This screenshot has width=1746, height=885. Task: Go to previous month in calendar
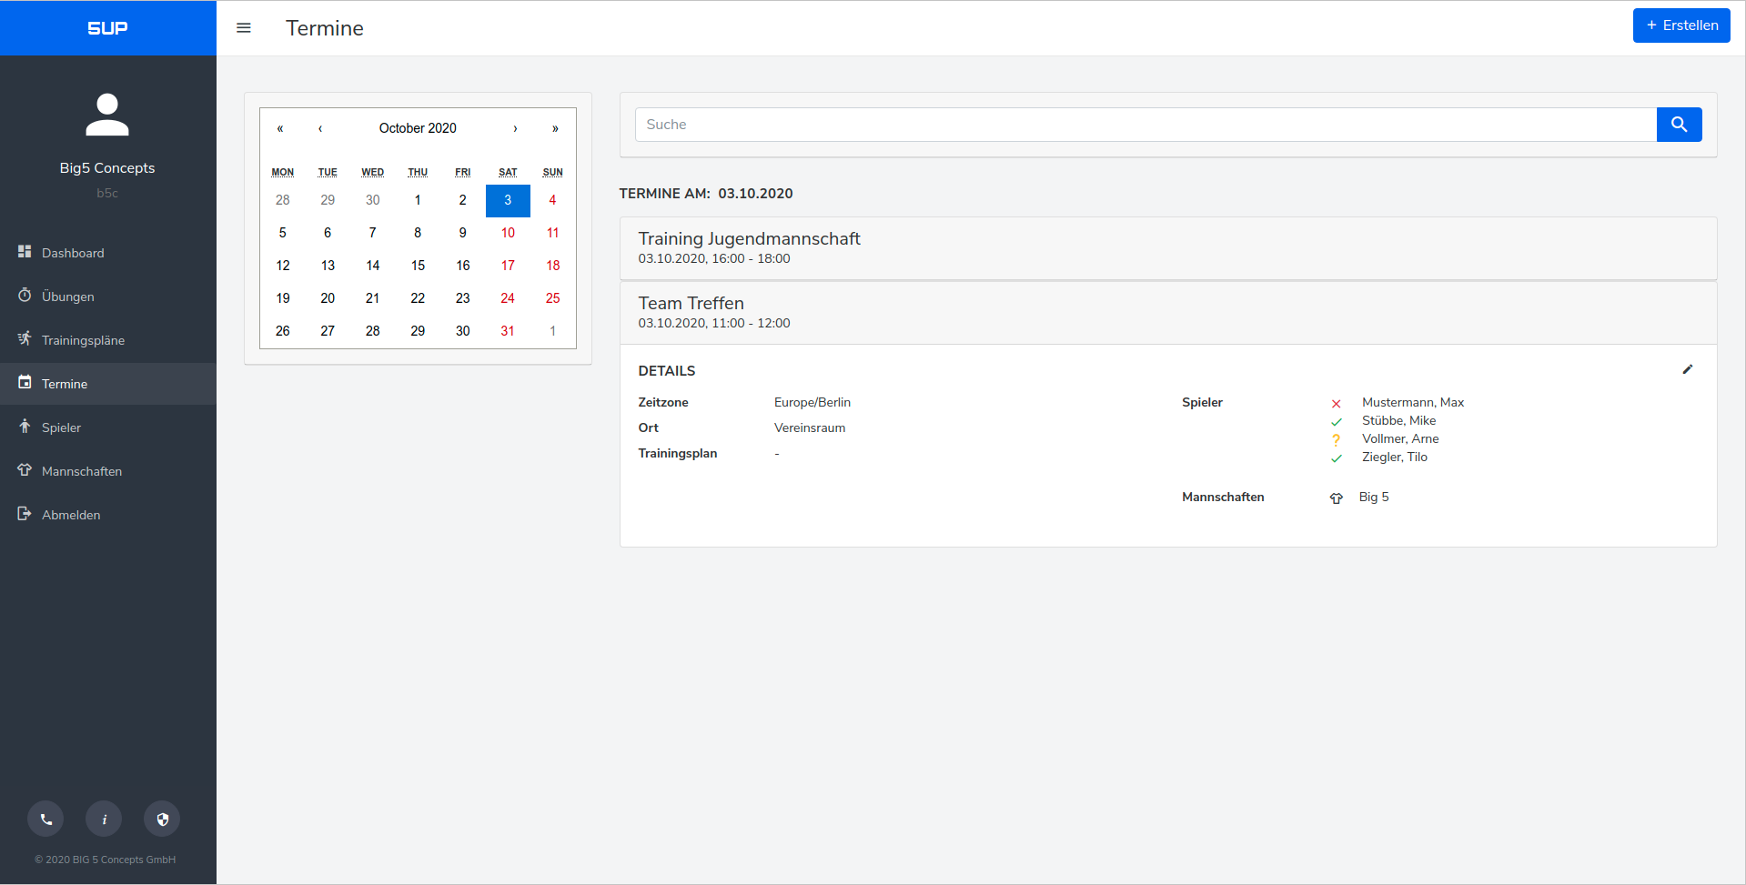320,128
